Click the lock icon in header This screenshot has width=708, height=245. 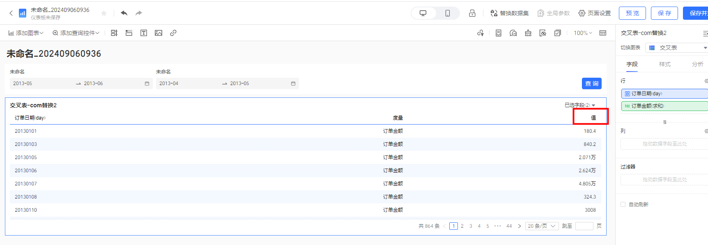pyautogui.click(x=472, y=13)
